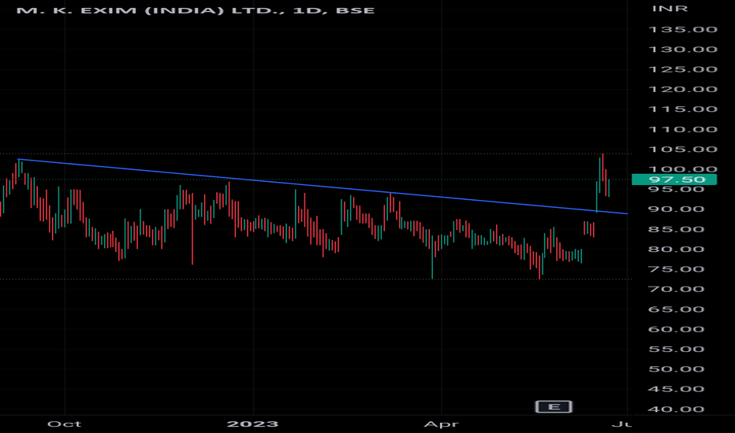
Task: Click the 120.00 price axis label
Action: [x=682, y=90]
